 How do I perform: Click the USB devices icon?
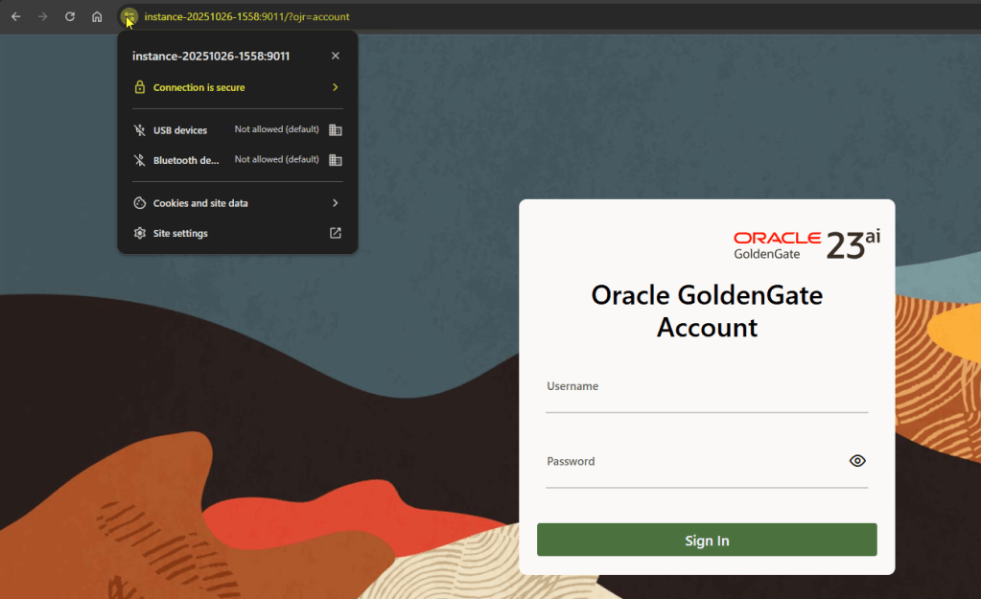click(x=140, y=130)
